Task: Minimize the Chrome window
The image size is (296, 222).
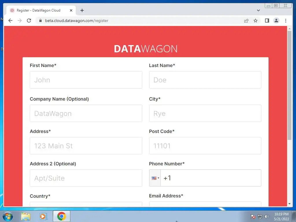Action: click(269, 6)
